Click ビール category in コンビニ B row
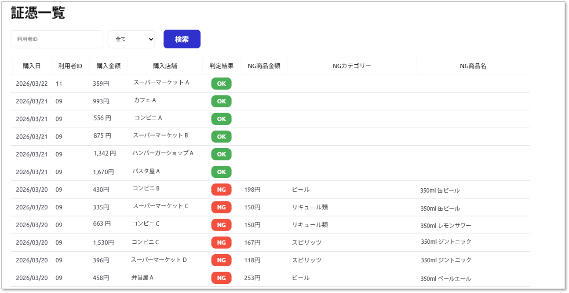Screen dimensions: 569x293 click(301, 190)
